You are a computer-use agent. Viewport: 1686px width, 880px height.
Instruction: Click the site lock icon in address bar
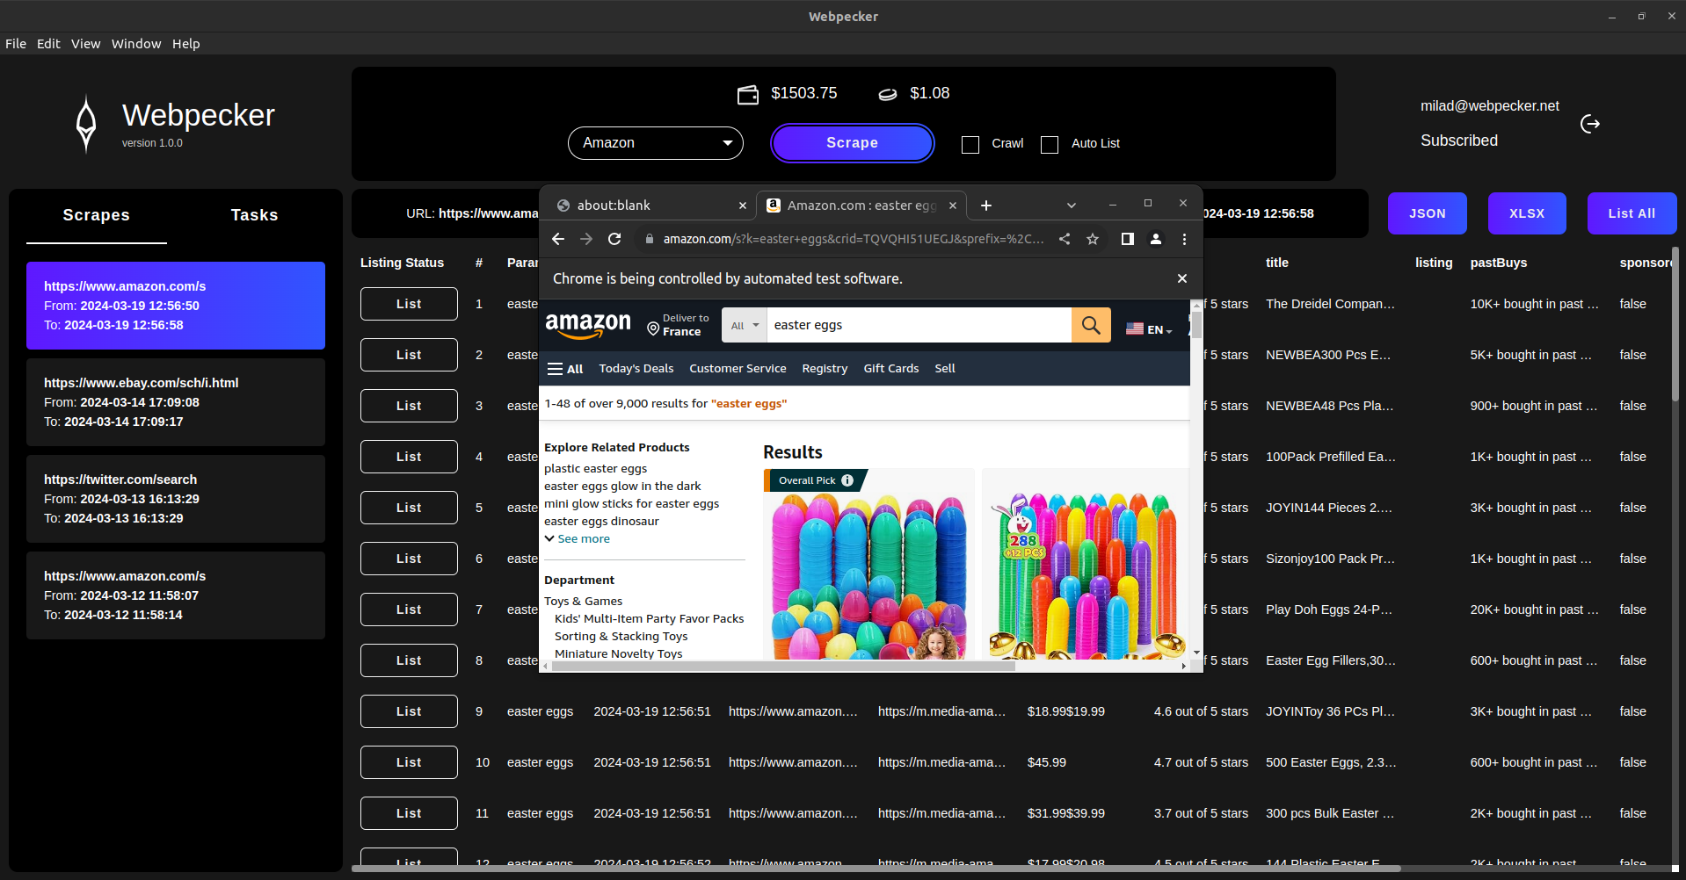tap(650, 239)
